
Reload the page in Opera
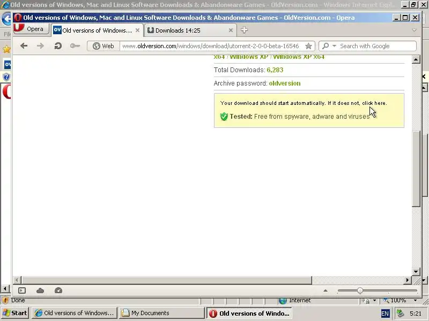tap(58, 46)
